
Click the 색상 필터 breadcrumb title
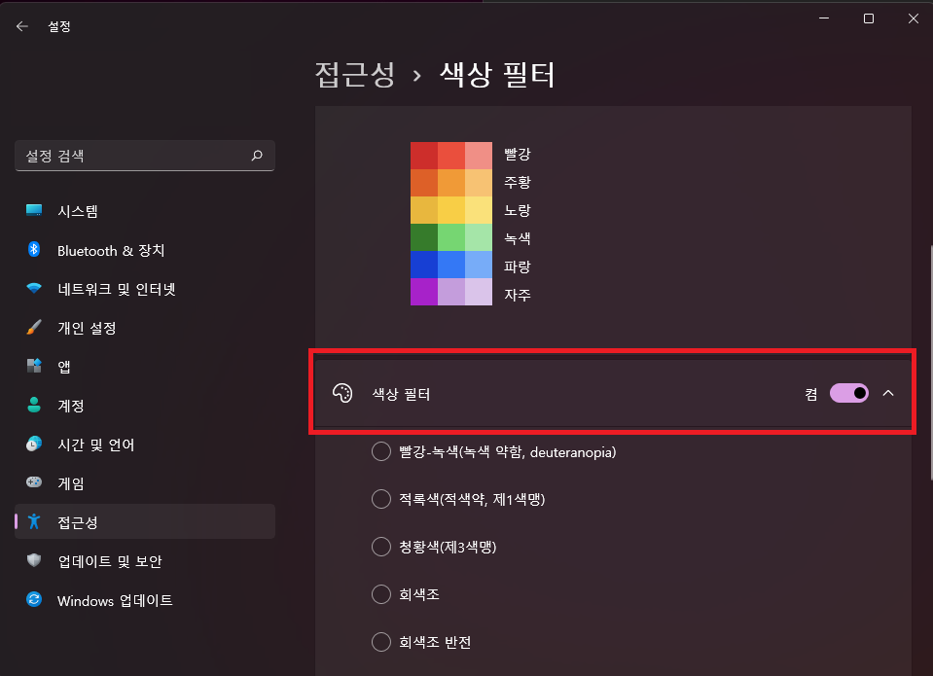(497, 75)
